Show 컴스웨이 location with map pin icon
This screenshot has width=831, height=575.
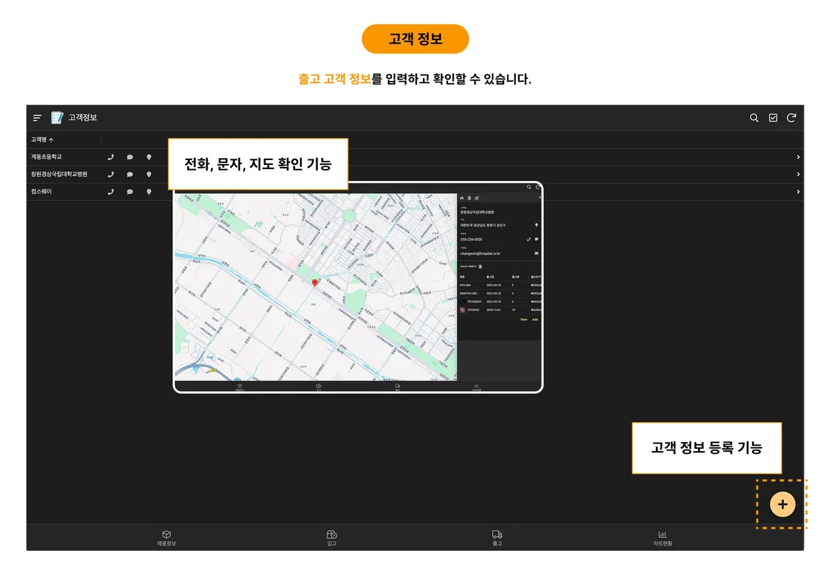click(x=149, y=192)
